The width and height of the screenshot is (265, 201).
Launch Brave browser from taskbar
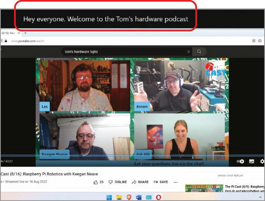point(129,197)
